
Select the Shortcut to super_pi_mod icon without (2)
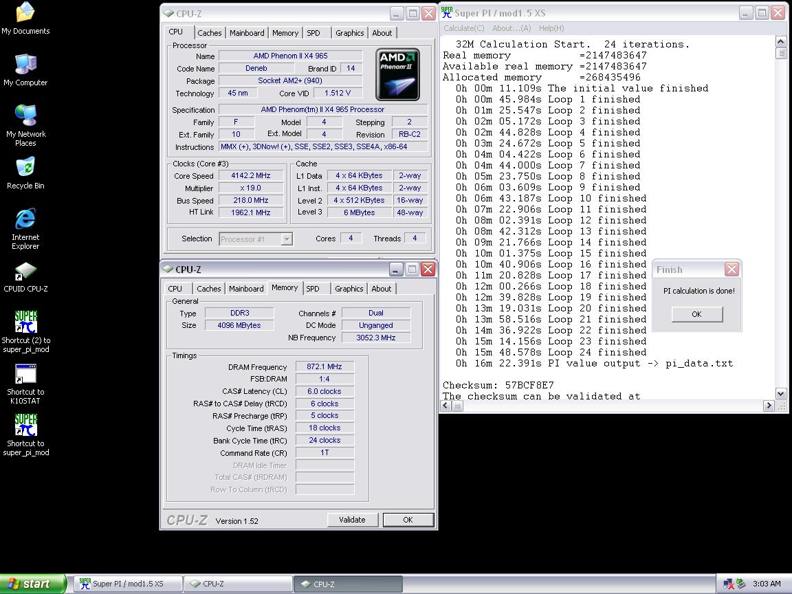(x=25, y=435)
